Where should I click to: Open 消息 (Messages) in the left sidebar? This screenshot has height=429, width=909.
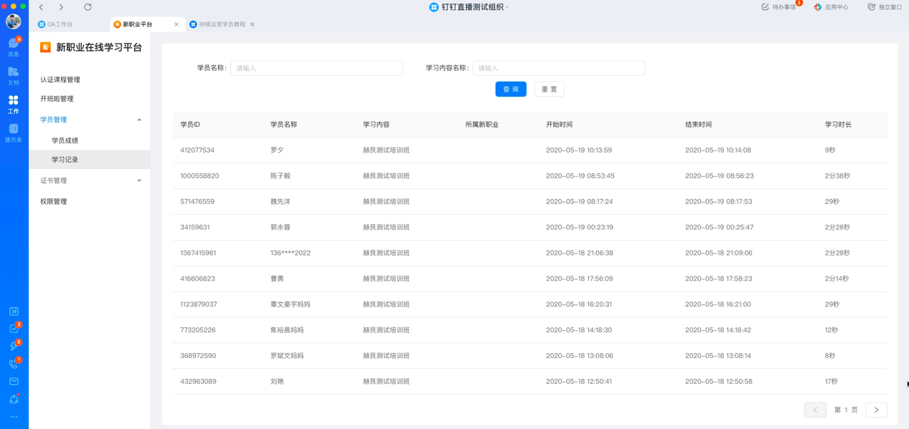coord(13,47)
